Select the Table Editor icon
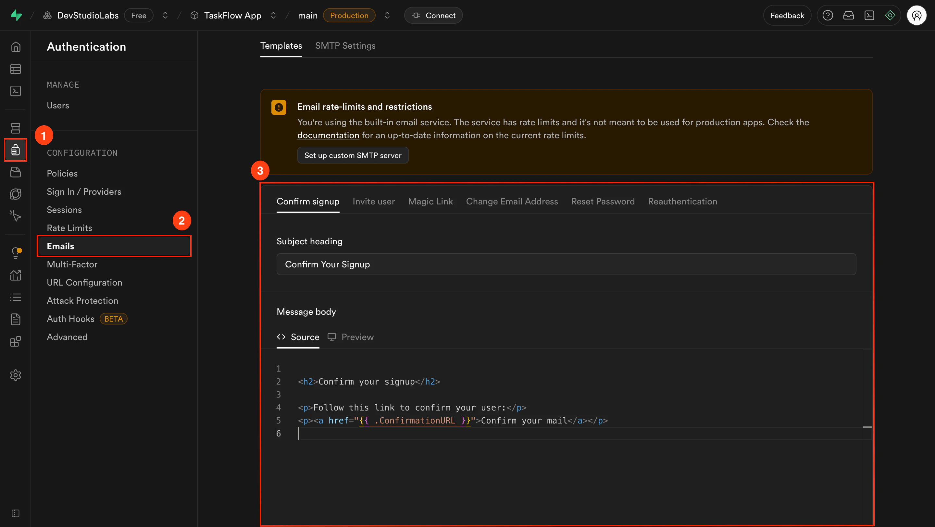Viewport: 935px width, 527px height. click(x=16, y=69)
